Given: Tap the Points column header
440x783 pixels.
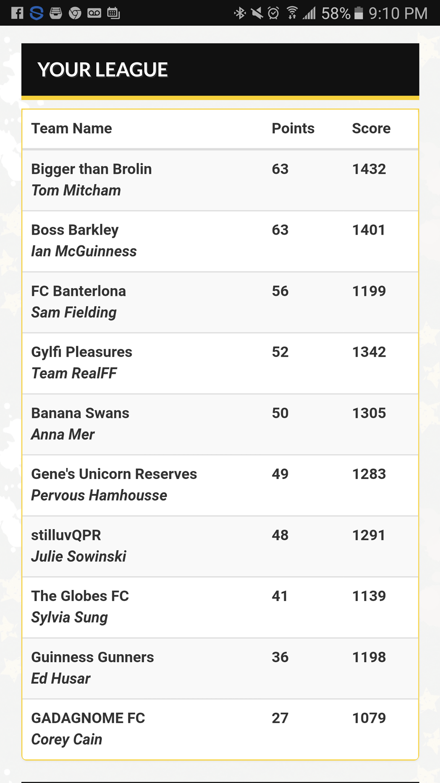Looking at the screenshot, I should [293, 128].
